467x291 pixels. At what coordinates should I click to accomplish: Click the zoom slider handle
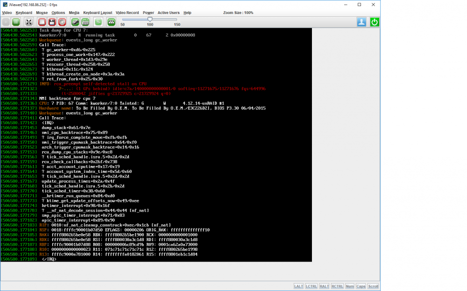click(150, 19)
